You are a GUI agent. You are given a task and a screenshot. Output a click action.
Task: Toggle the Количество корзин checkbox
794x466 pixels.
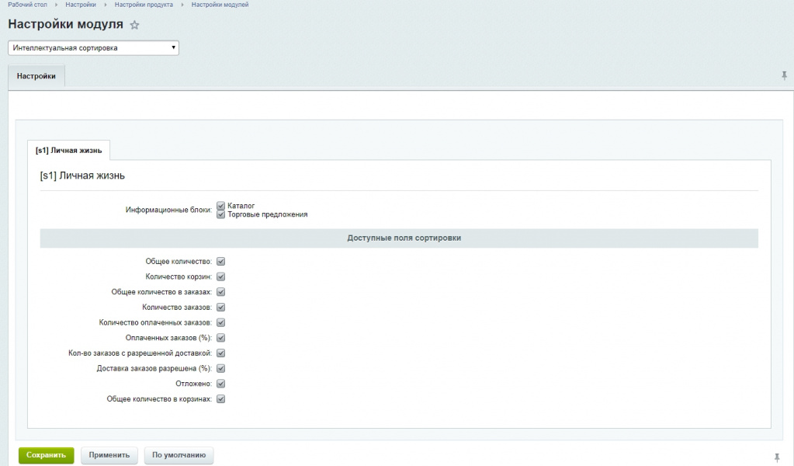coord(220,276)
